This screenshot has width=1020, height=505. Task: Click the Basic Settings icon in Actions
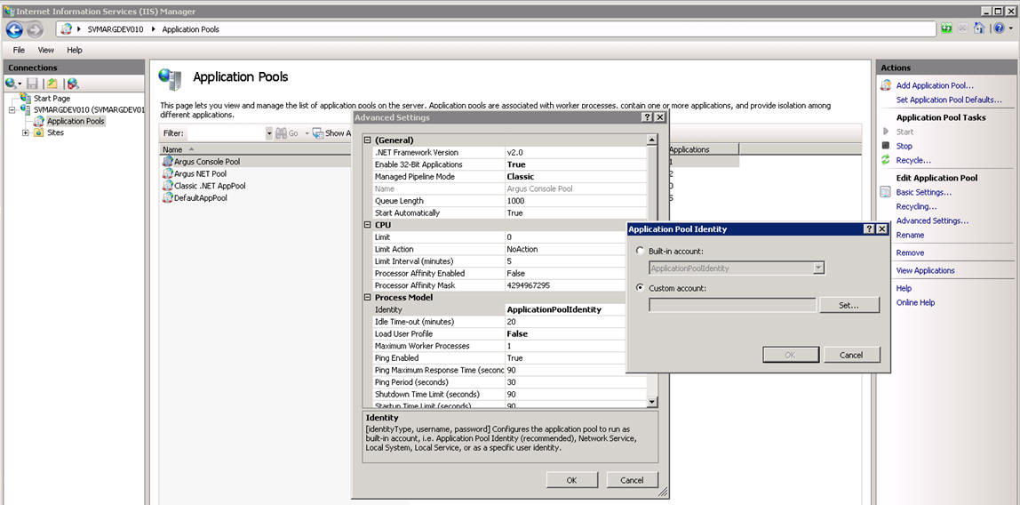coord(885,192)
